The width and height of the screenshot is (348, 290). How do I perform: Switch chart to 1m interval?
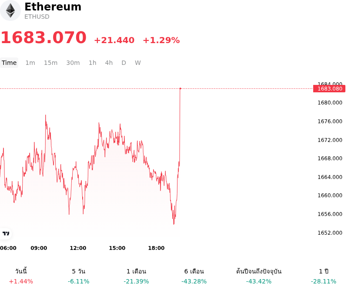(x=30, y=63)
